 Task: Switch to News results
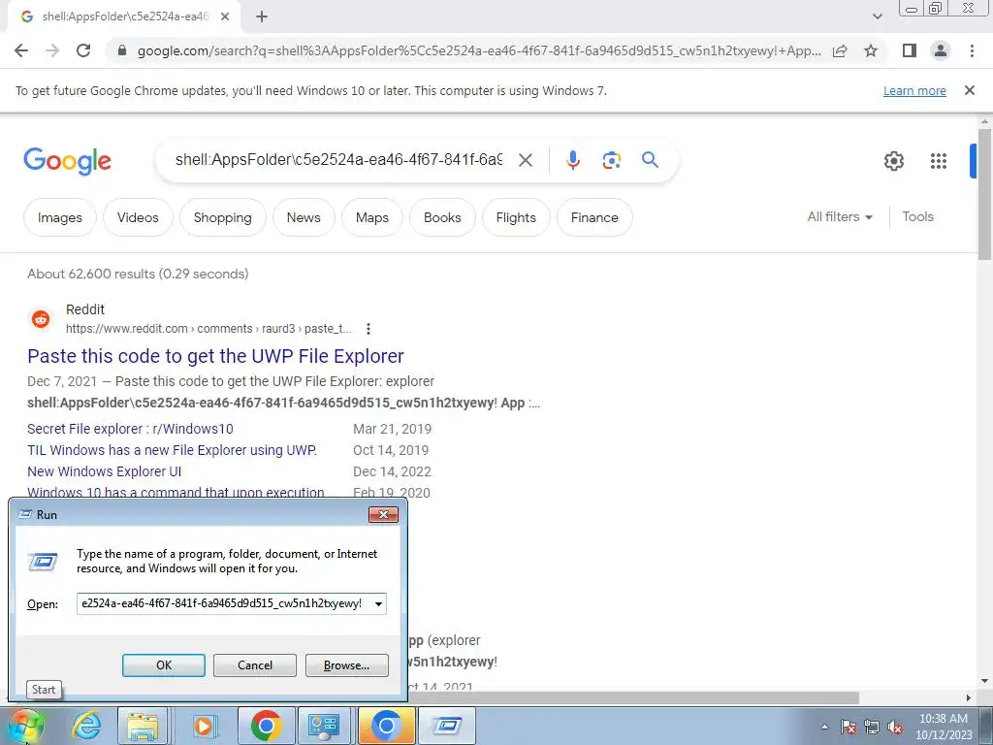click(x=304, y=217)
